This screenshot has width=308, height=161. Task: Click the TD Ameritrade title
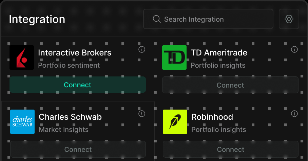point(219,53)
